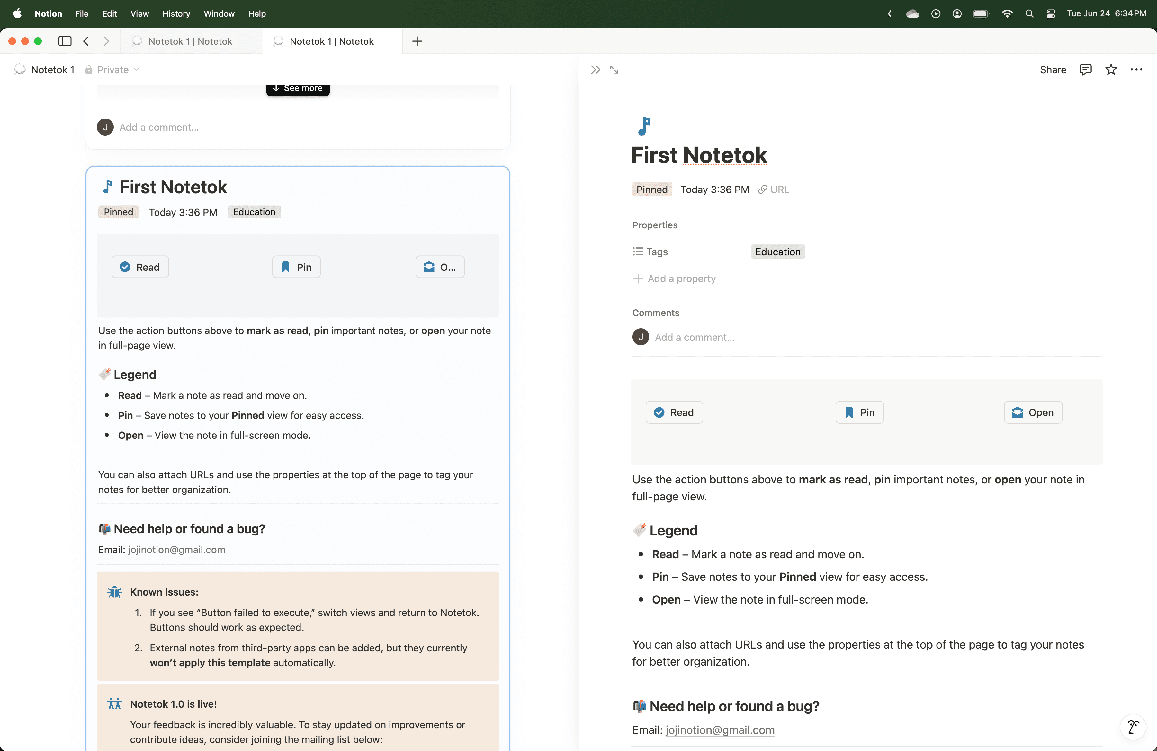Open side peek page in full screen
The height and width of the screenshot is (751, 1157).
coord(614,69)
